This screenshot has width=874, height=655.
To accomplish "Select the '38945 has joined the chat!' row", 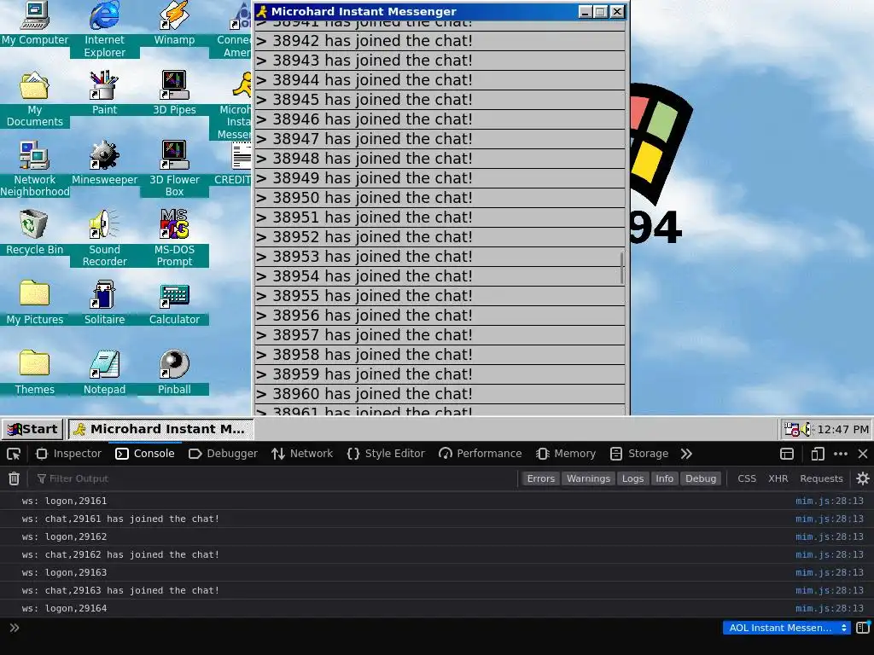I will [440, 100].
